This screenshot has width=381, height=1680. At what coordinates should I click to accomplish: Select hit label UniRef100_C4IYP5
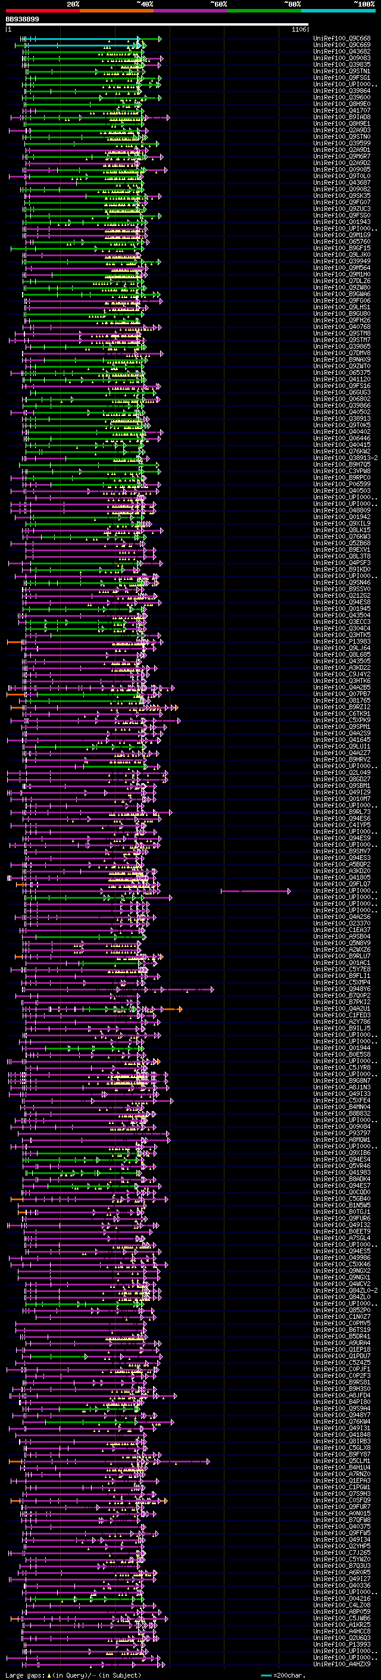pos(342,825)
